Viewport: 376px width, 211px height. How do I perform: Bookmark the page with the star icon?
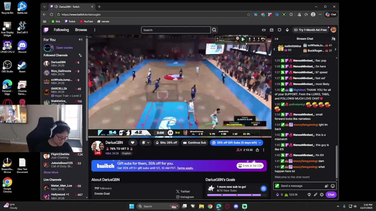pyautogui.click(x=249, y=14)
